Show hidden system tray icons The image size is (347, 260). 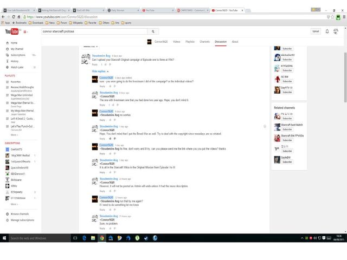pyautogui.click(x=302, y=238)
